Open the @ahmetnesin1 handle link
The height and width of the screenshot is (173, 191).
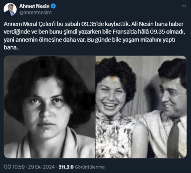(35, 13)
